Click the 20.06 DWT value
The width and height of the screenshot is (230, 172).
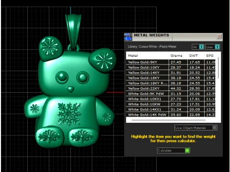click(195, 94)
